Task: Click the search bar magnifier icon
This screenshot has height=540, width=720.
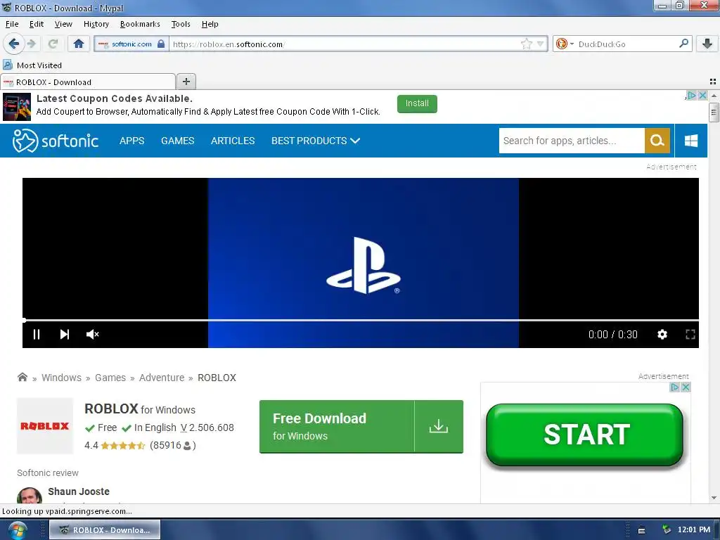Action: pos(683,43)
